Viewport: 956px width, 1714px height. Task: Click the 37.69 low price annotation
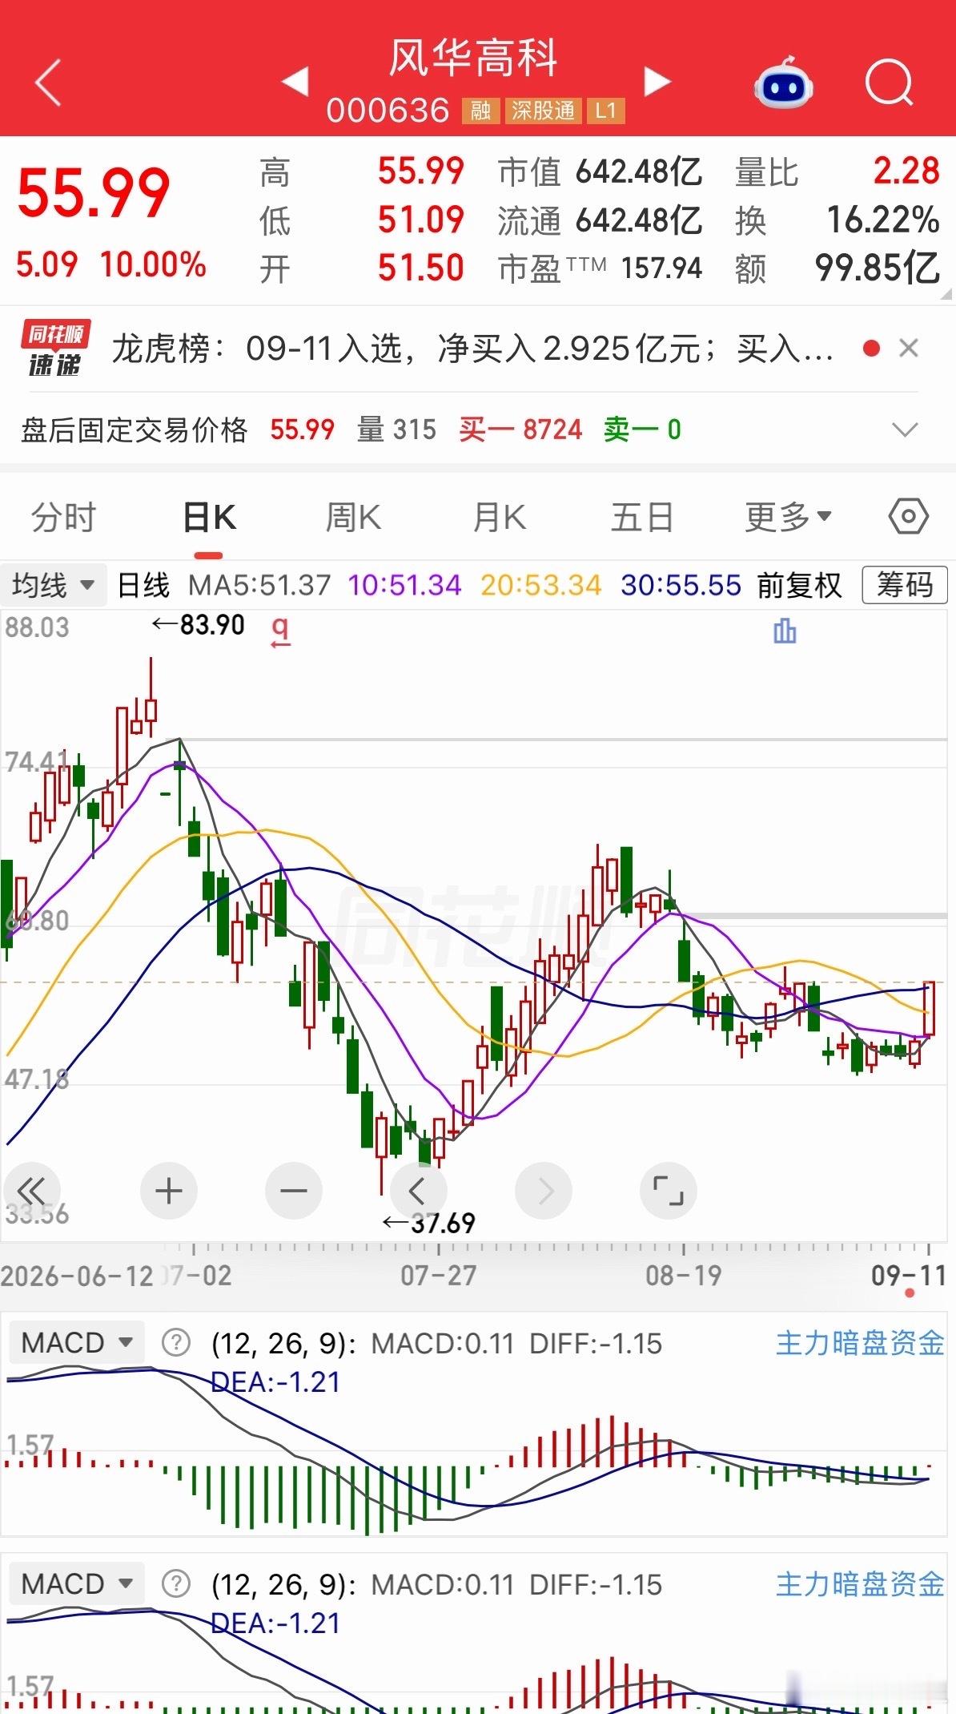click(429, 1223)
